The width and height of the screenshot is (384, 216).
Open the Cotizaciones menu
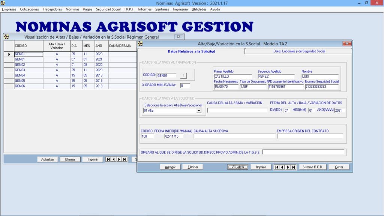(x=29, y=9)
